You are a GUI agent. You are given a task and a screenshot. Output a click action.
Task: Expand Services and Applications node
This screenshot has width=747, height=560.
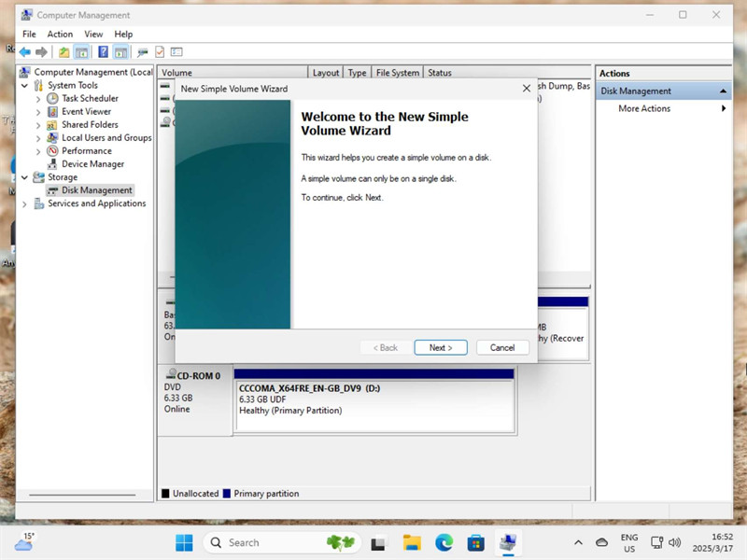click(x=25, y=203)
